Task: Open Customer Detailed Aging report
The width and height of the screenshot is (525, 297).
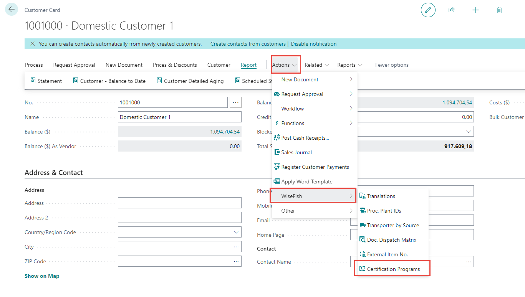Action: pyautogui.click(x=190, y=81)
